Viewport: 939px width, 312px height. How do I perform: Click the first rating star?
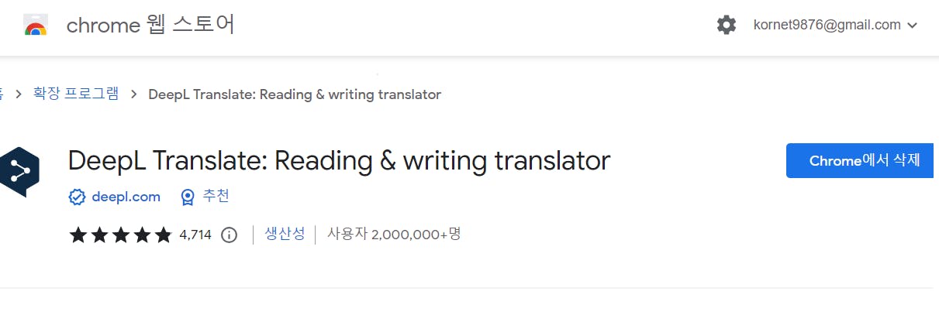(78, 235)
